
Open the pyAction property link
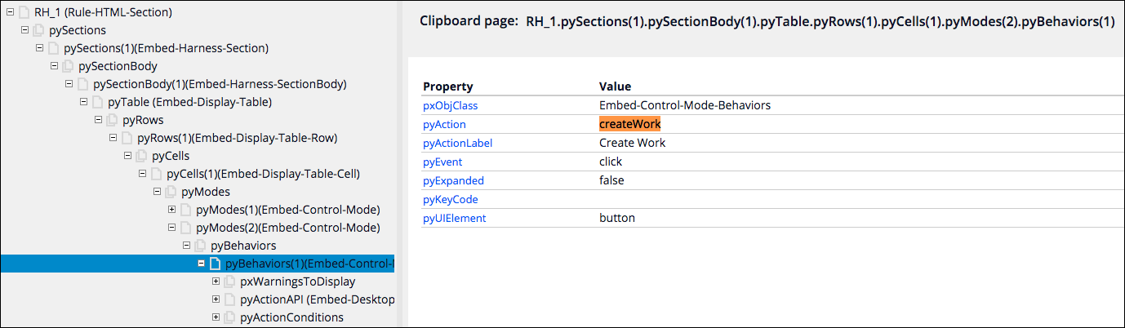444,124
